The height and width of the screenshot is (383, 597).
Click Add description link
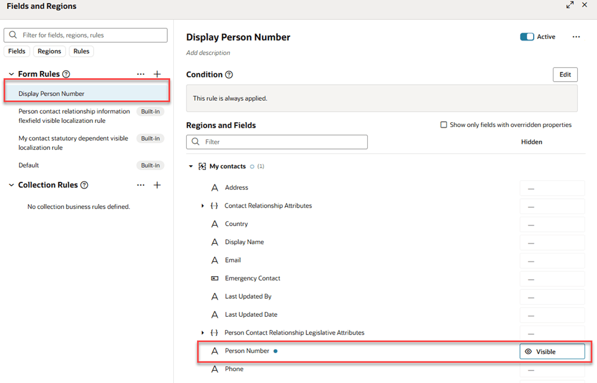(208, 53)
